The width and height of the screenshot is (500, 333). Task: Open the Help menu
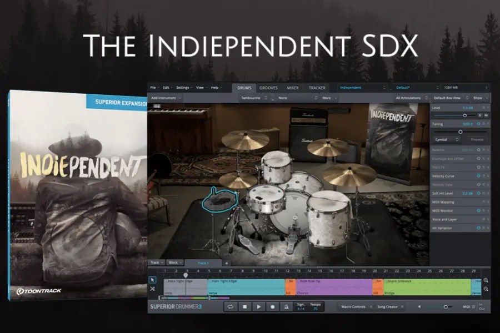[x=216, y=88]
